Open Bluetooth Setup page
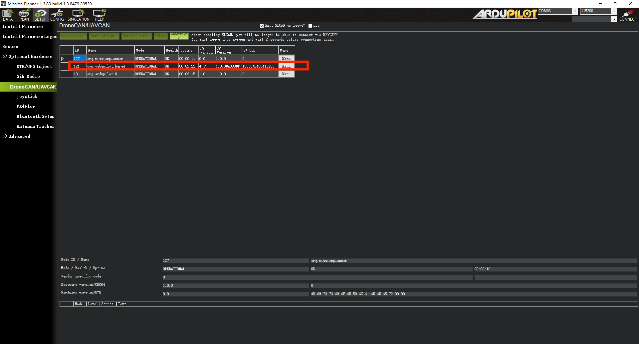Image resolution: width=639 pixels, height=344 pixels. pyautogui.click(x=35, y=116)
